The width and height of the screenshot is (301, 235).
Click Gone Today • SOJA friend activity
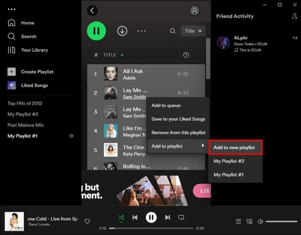[250, 44]
